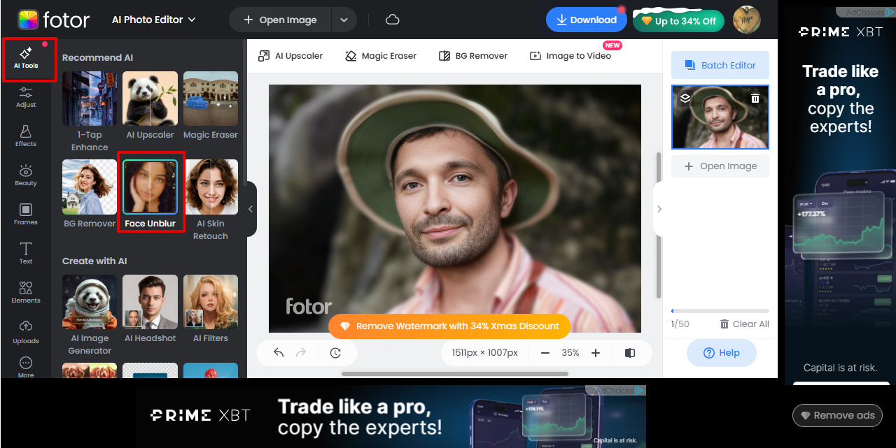Open the Effects panel
Screen dimensions: 896x448
coord(25,136)
